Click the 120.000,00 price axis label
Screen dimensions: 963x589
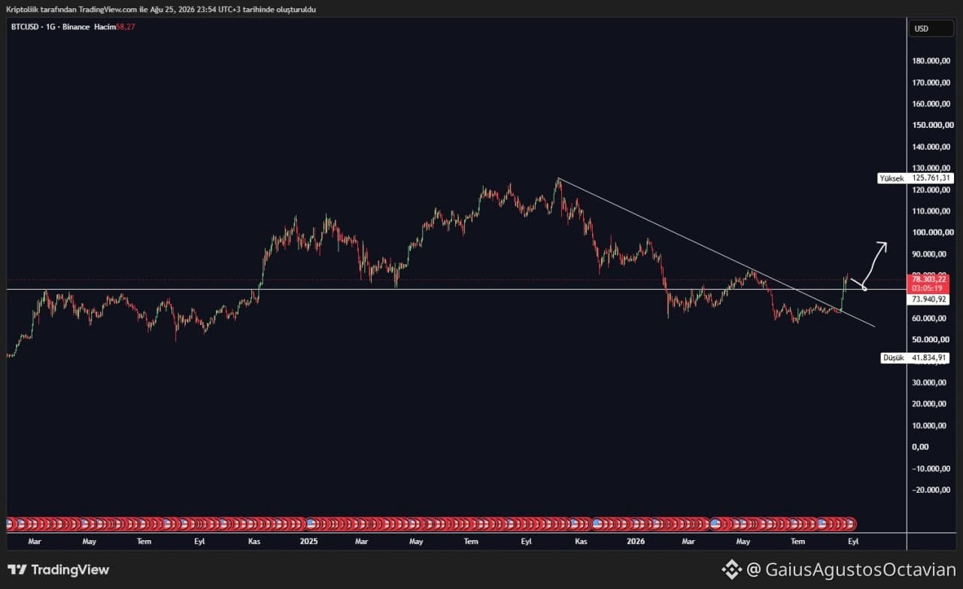(x=933, y=190)
